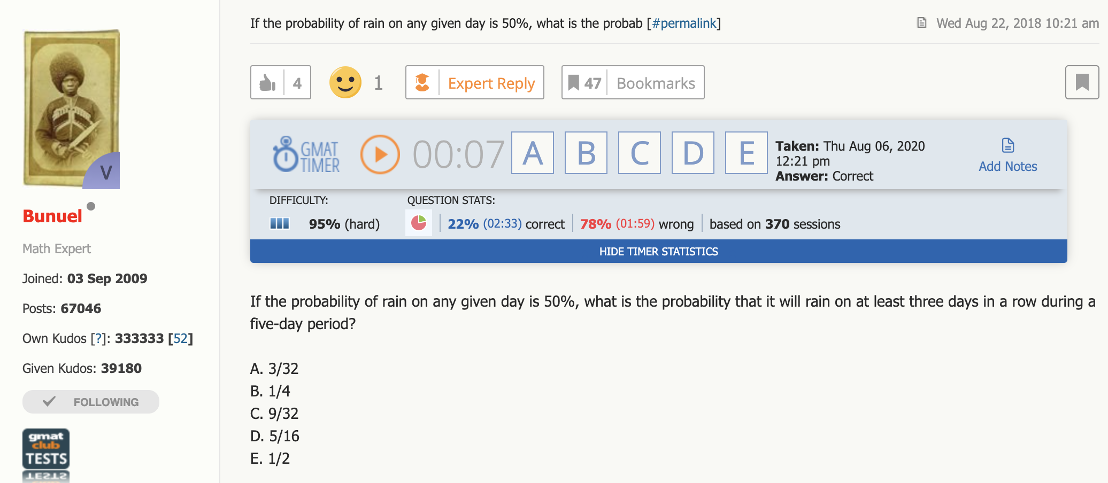Open the #permalink link
Screen dimensions: 1108x483
point(683,24)
